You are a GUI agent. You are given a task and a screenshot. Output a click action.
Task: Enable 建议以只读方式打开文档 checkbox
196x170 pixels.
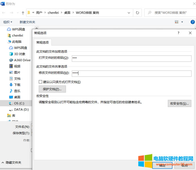pyautogui.click(x=41, y=82)
